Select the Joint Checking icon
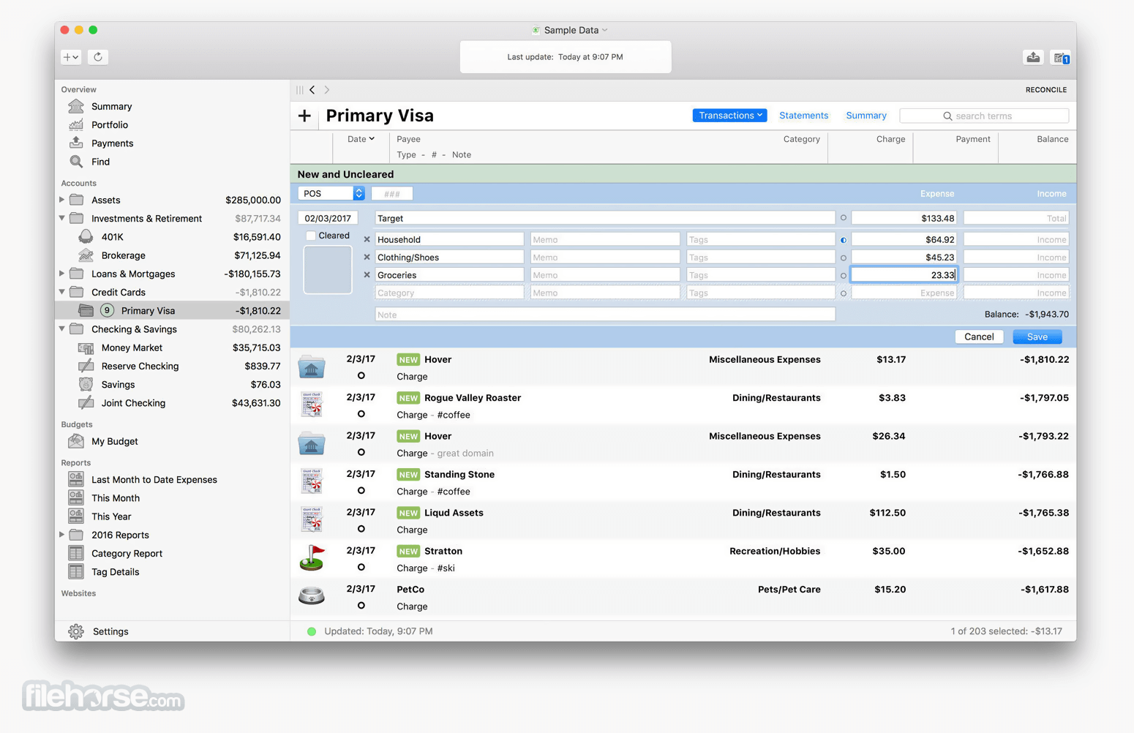Screen dimensions: 1134x733 point(86,402)
